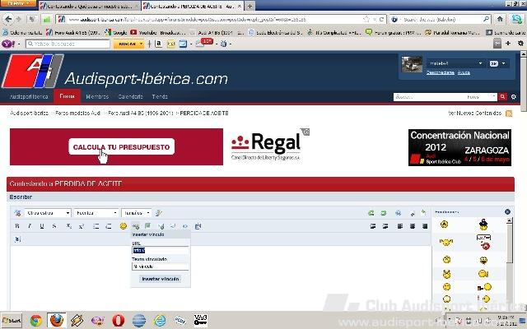Open Internet Explorer from the taskbar
This screenshot has width=527, height=329.
tap(160, 320)
